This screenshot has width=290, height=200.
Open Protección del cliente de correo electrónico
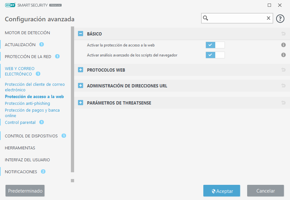35,87
